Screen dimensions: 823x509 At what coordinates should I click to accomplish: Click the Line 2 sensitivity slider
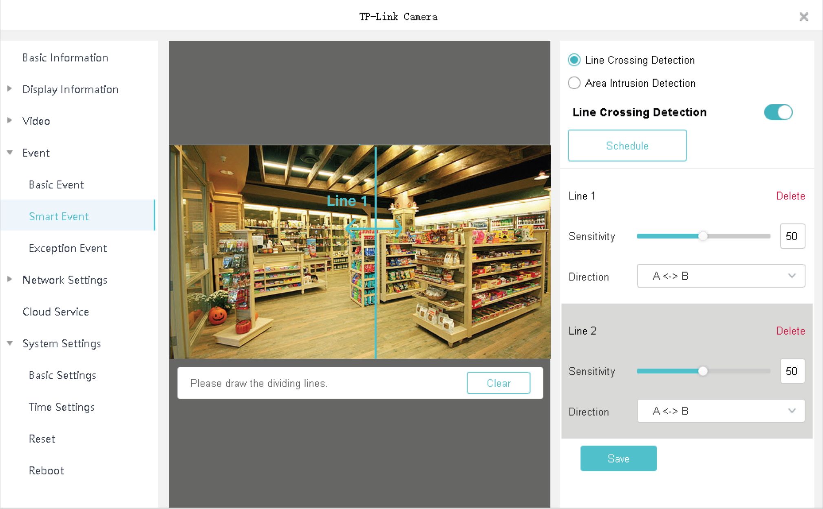pyautogui.click(x=703, y=371)
